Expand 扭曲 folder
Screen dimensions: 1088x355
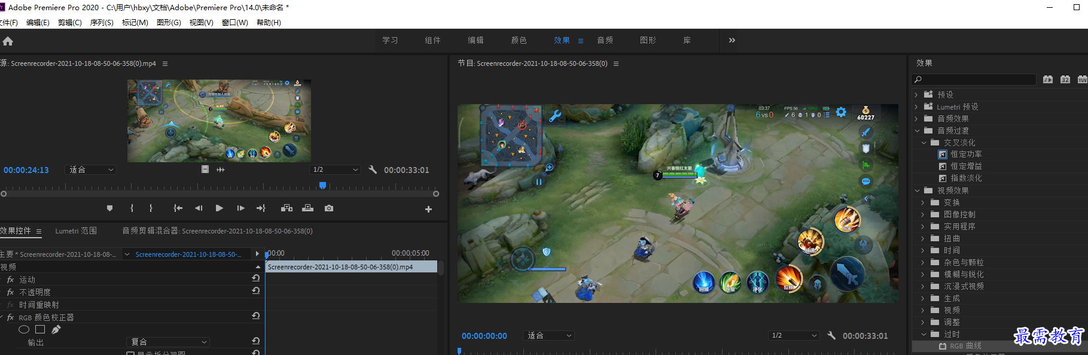pos(923,238)
